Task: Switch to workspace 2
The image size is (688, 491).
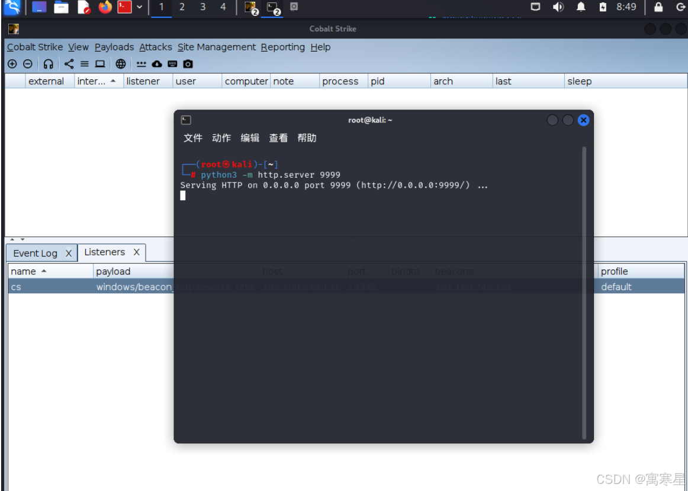Action: (x=182, y=7)
